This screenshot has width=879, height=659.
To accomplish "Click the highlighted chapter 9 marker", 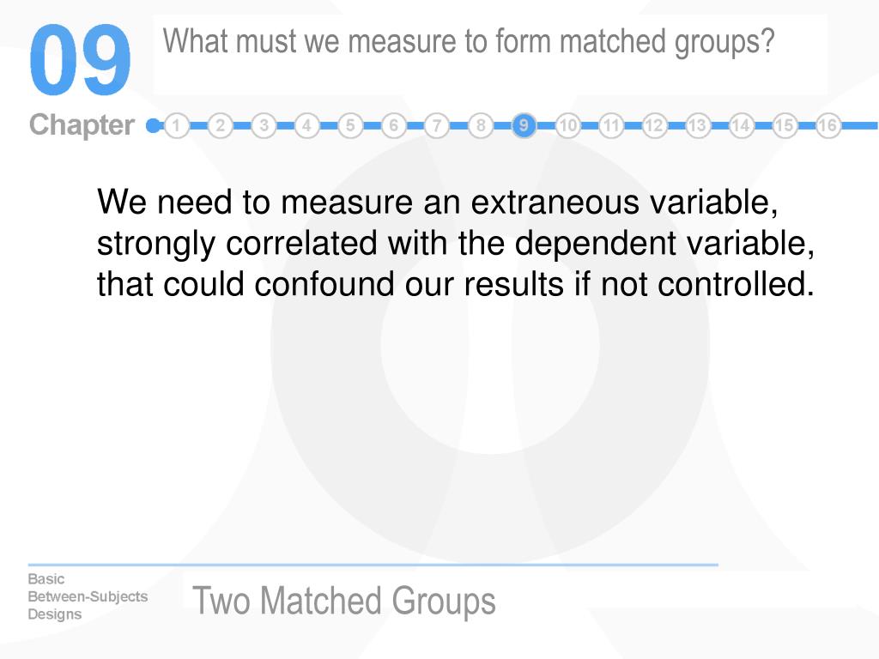I will click(524, 125).
